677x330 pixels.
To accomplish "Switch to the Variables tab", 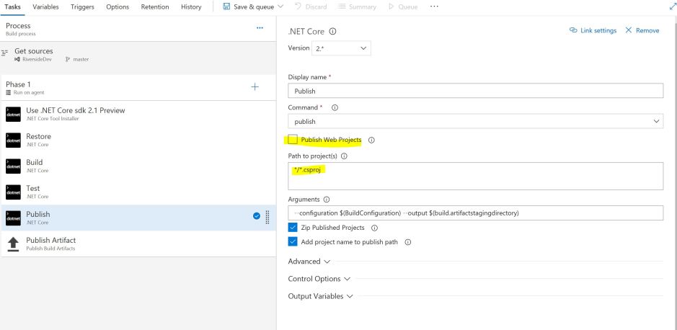I will (x=46, y=7).
